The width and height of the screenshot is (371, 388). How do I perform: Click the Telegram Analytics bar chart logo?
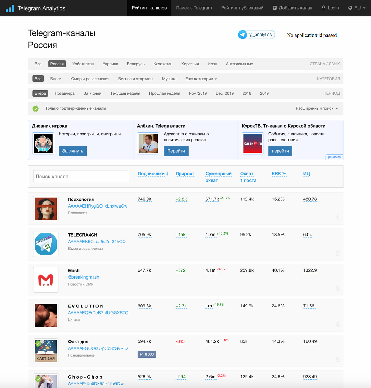click(10, 8)
